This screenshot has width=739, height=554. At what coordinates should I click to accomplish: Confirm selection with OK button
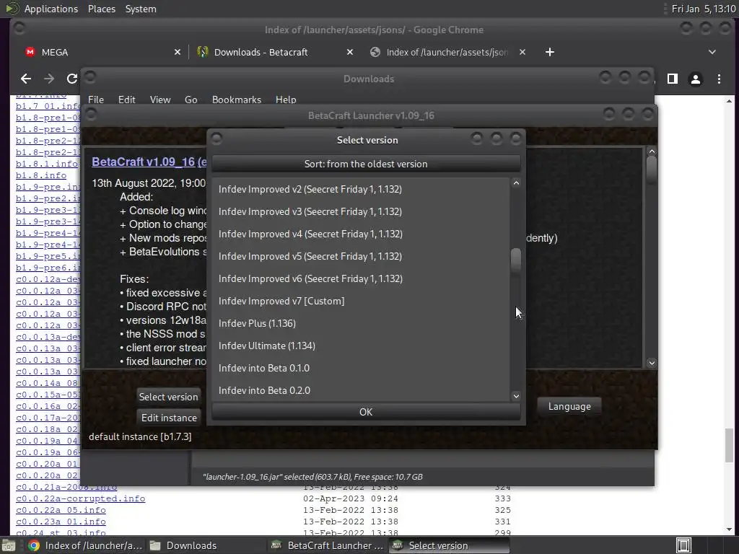(x=366, y=412)
